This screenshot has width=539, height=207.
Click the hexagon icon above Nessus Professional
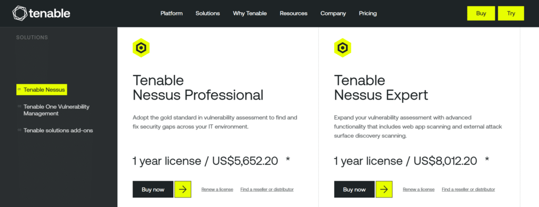point(141,48)
